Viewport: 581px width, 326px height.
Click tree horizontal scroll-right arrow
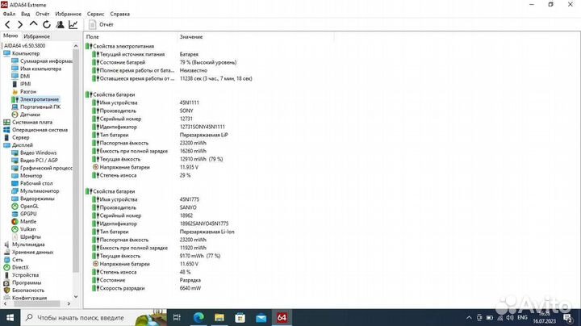(69, 303)
